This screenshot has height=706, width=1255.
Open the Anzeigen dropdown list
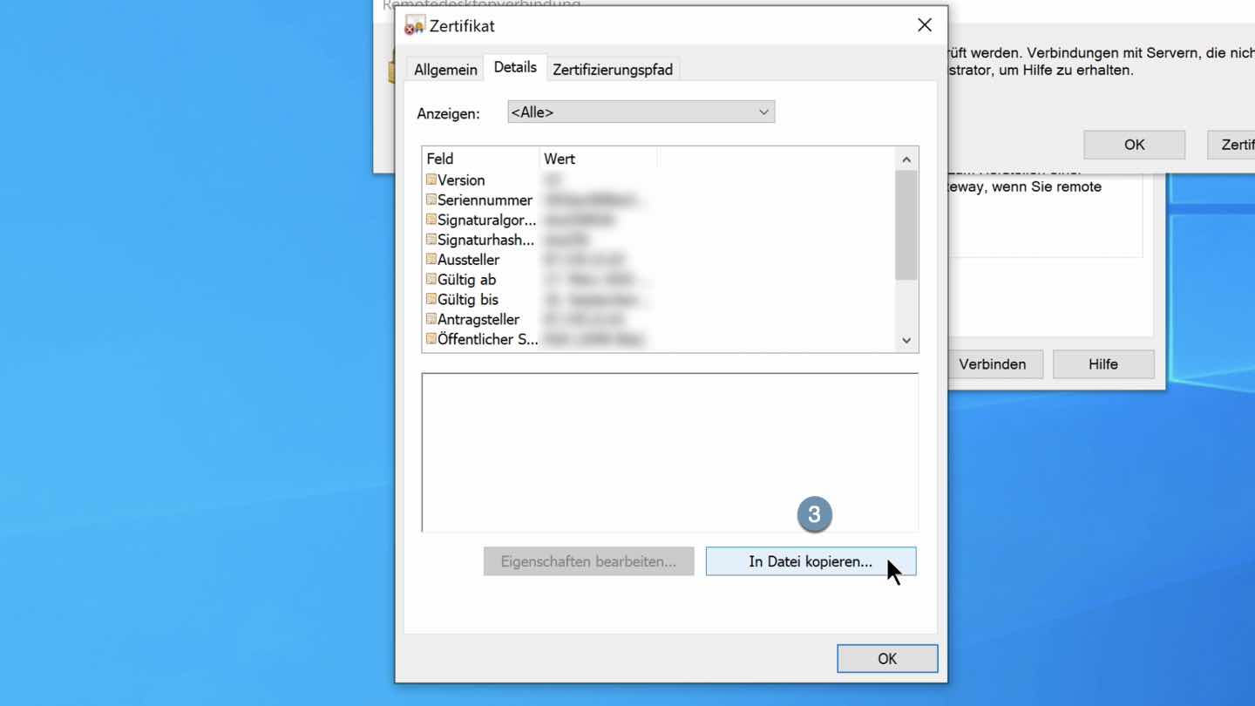pyautogui.click(x=641, y=112)
